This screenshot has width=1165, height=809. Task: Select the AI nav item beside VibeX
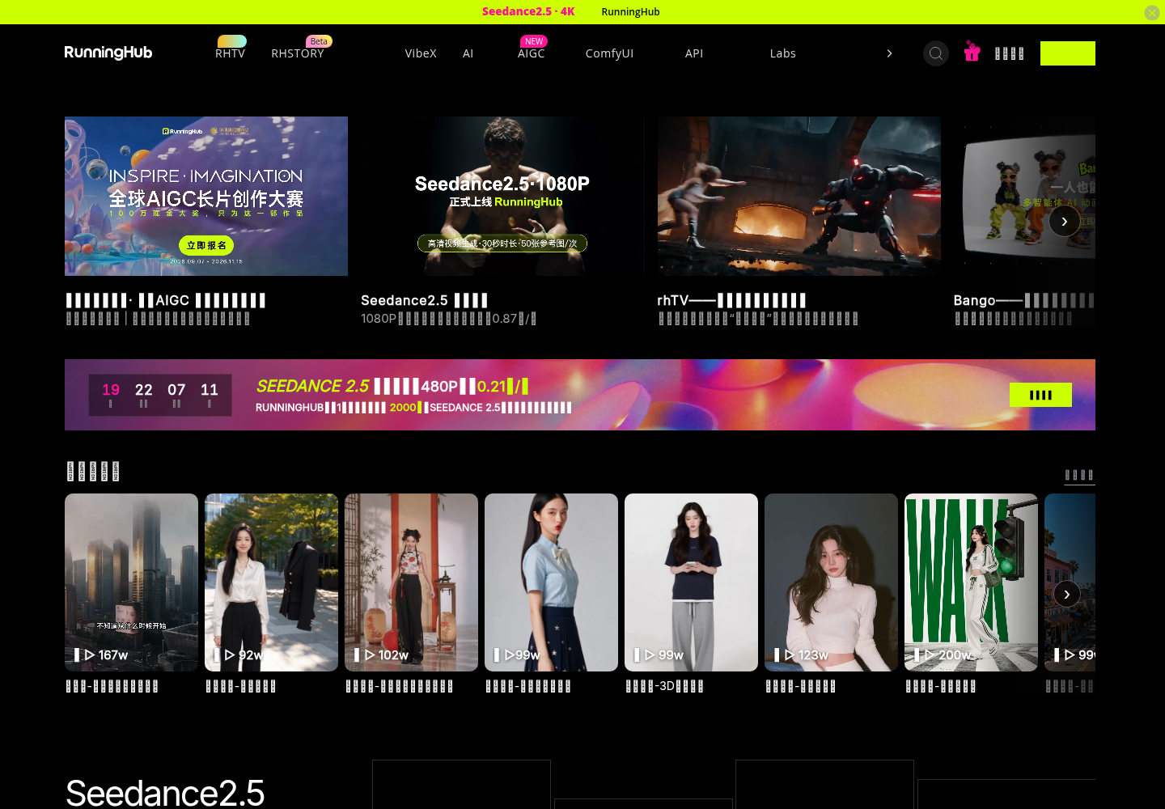pyautogui.click(x=468, y=53)
